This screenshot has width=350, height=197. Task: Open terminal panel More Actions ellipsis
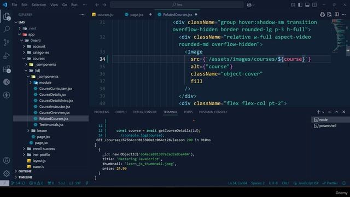[329, 112]
